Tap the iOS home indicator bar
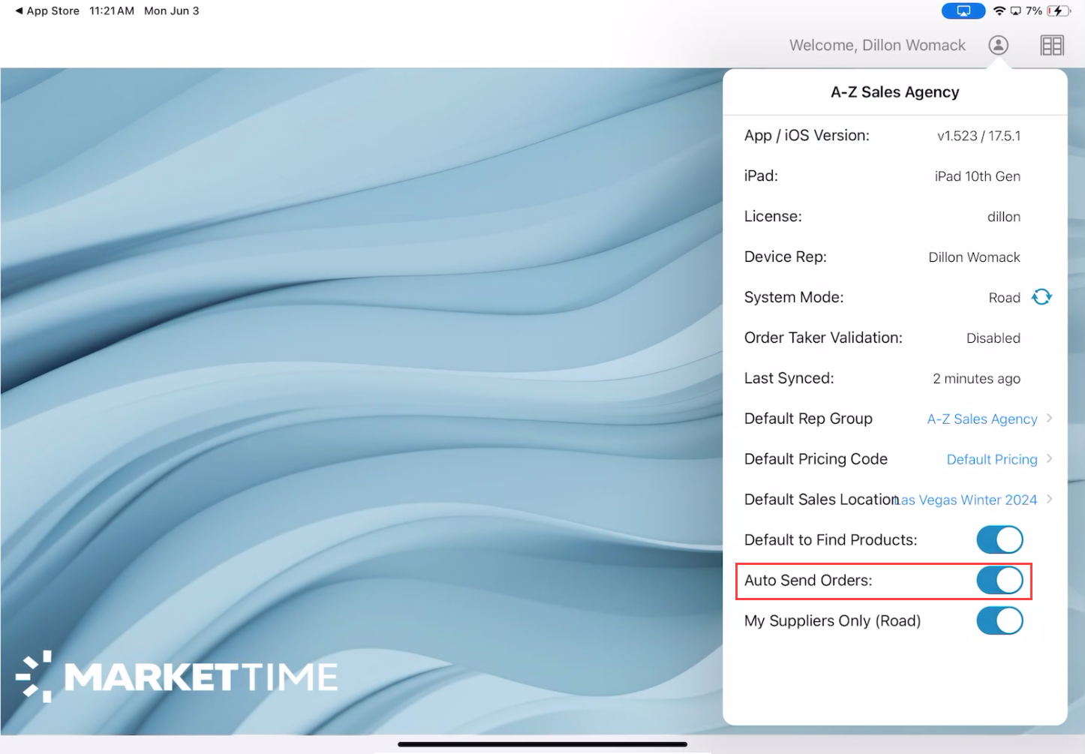The height and width of the screenshot is (754, 1085). click(x=542, y=744)
